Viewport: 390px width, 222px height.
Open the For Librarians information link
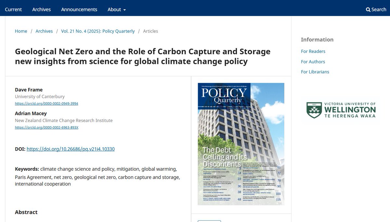tap(315, 72)
